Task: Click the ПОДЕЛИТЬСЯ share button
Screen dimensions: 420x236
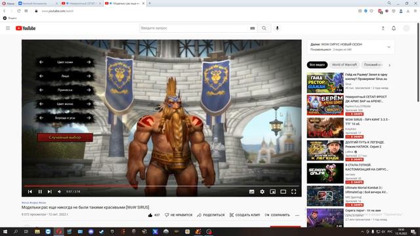Action: pyautogui.click(x=211, y=215)
